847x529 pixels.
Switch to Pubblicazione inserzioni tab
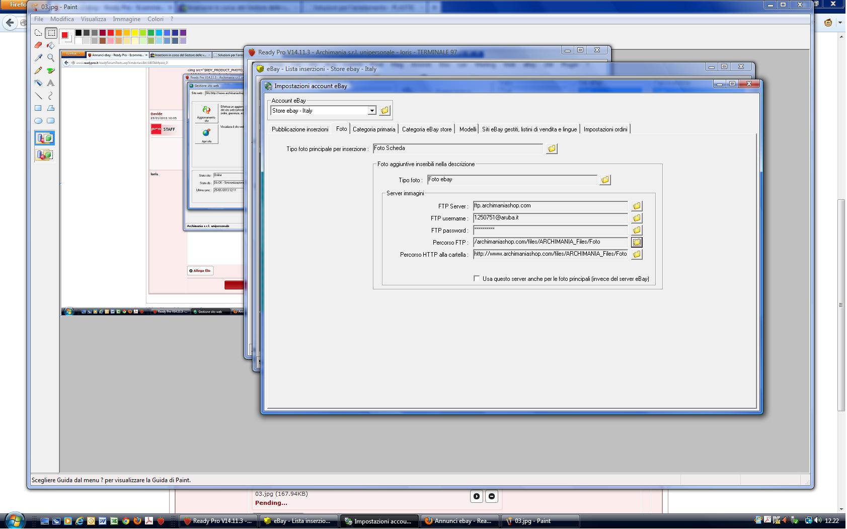click(300, 129)
